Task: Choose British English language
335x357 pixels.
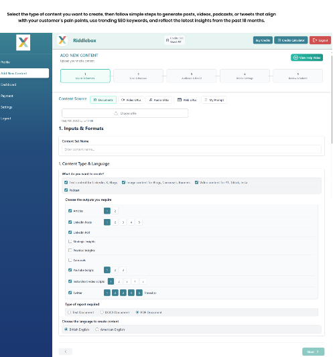Action: [x=66, y=330]
